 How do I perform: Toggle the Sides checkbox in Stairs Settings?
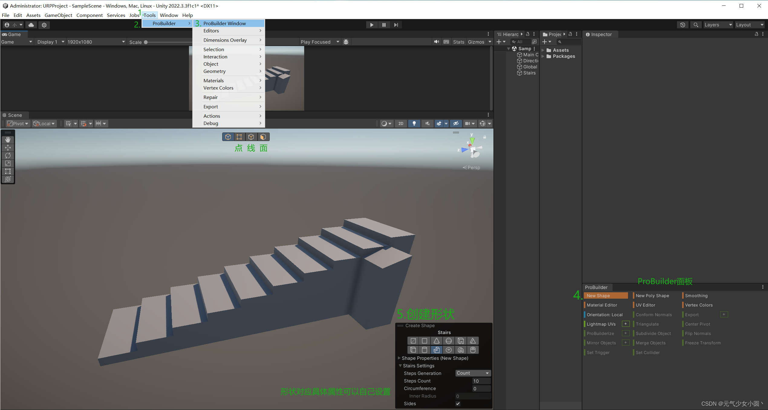(458, 404)
